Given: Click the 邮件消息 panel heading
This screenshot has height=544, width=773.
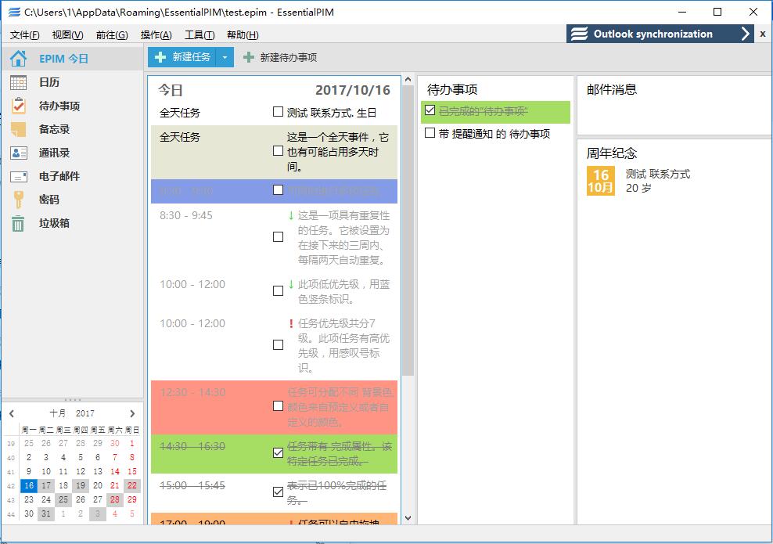Looking at the screenshot, I should pos(612,90).
